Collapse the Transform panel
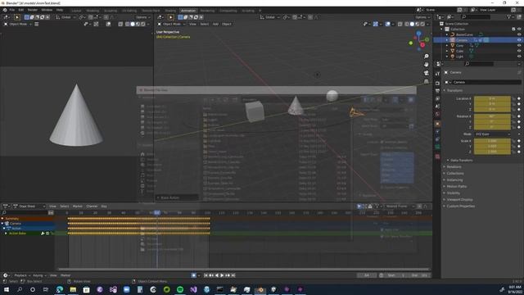This screenshot has height=295, width=524. pyautogui.click(x=454, y=90)
